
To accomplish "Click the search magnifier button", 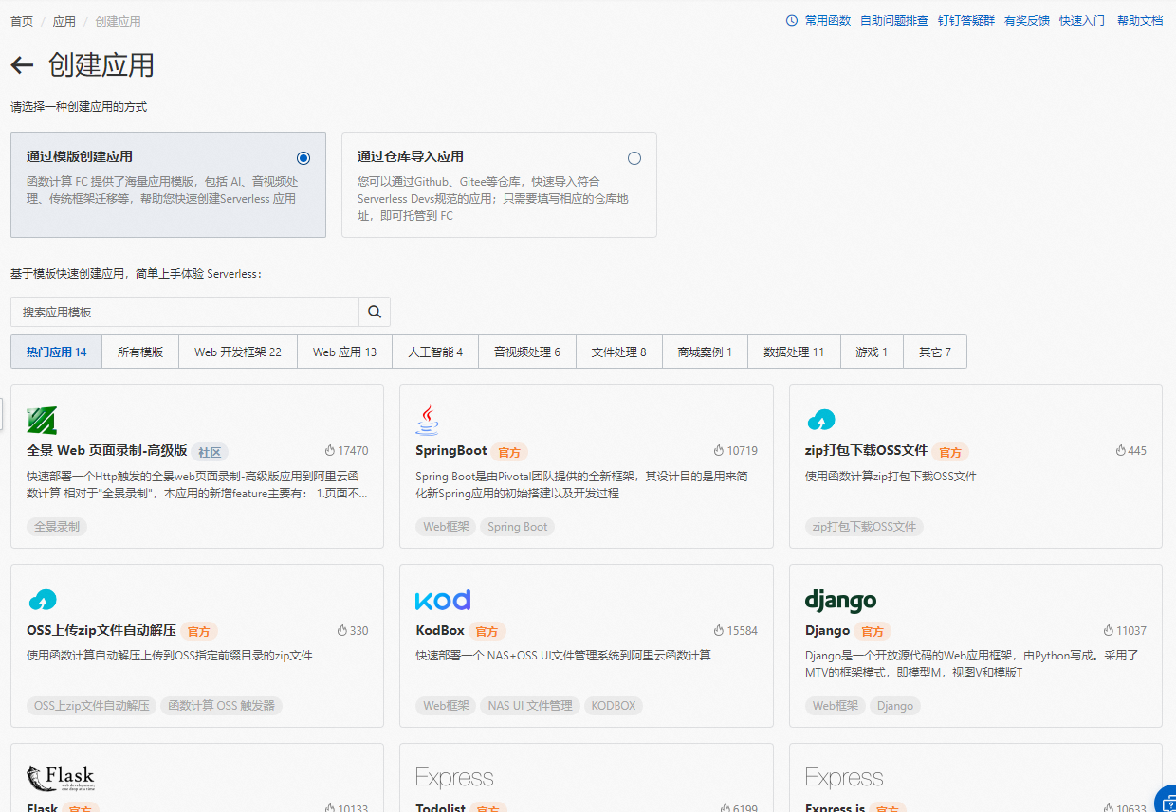I will coord(375,312).
